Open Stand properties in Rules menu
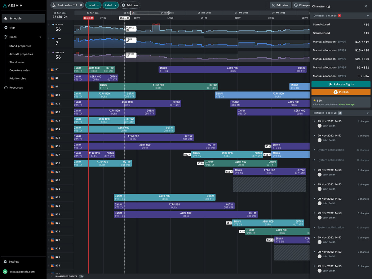Image resolution: width=372 pixels, height=279 pixels. pos(20,46)
